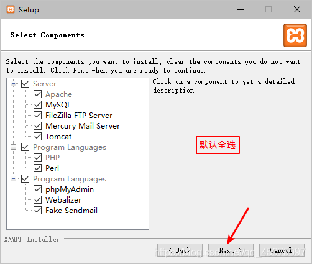
Task: Minimize the Setup window
Action: pyautogui.click(x=241, y=9)
